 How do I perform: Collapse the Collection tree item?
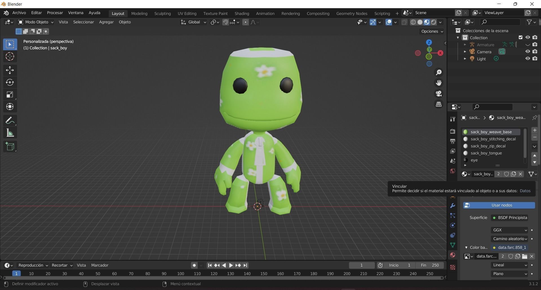tap(458, 37)
